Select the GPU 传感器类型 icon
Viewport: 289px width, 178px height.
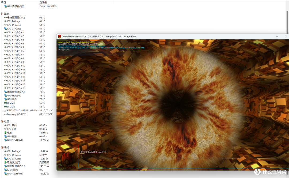click(5, 6)
